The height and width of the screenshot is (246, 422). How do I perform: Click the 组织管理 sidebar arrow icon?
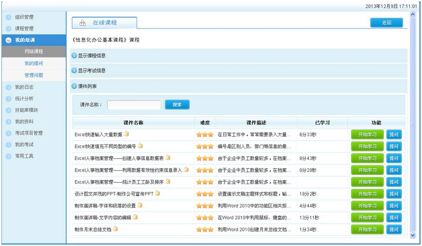[x=8, y=17]
